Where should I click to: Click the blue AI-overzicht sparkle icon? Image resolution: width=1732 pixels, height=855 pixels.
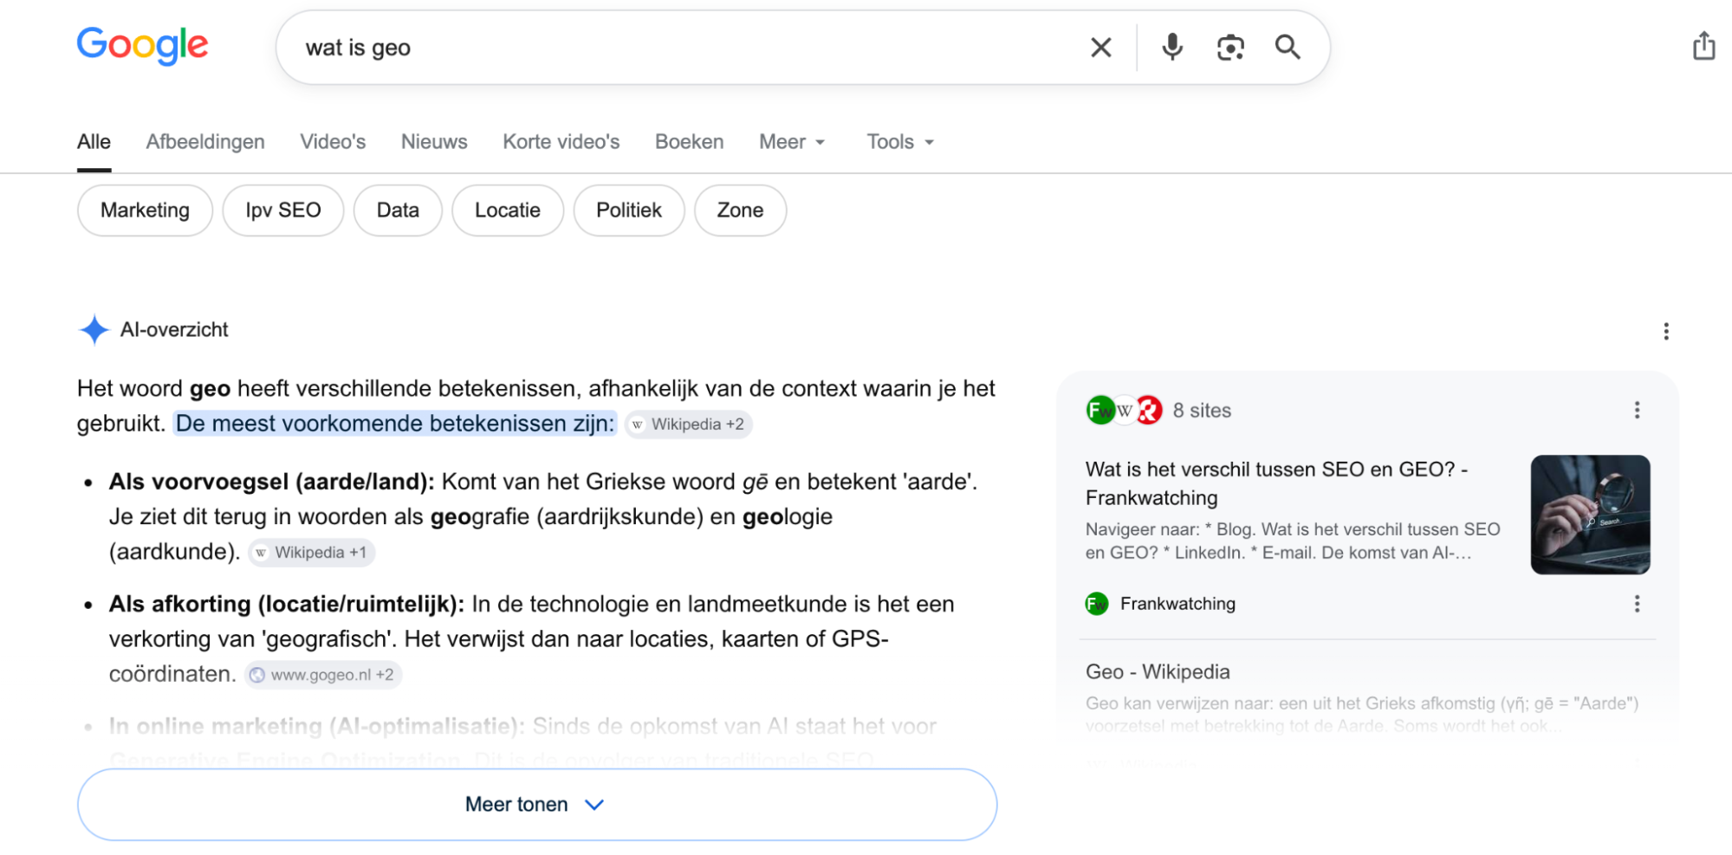tap(94, 330)
